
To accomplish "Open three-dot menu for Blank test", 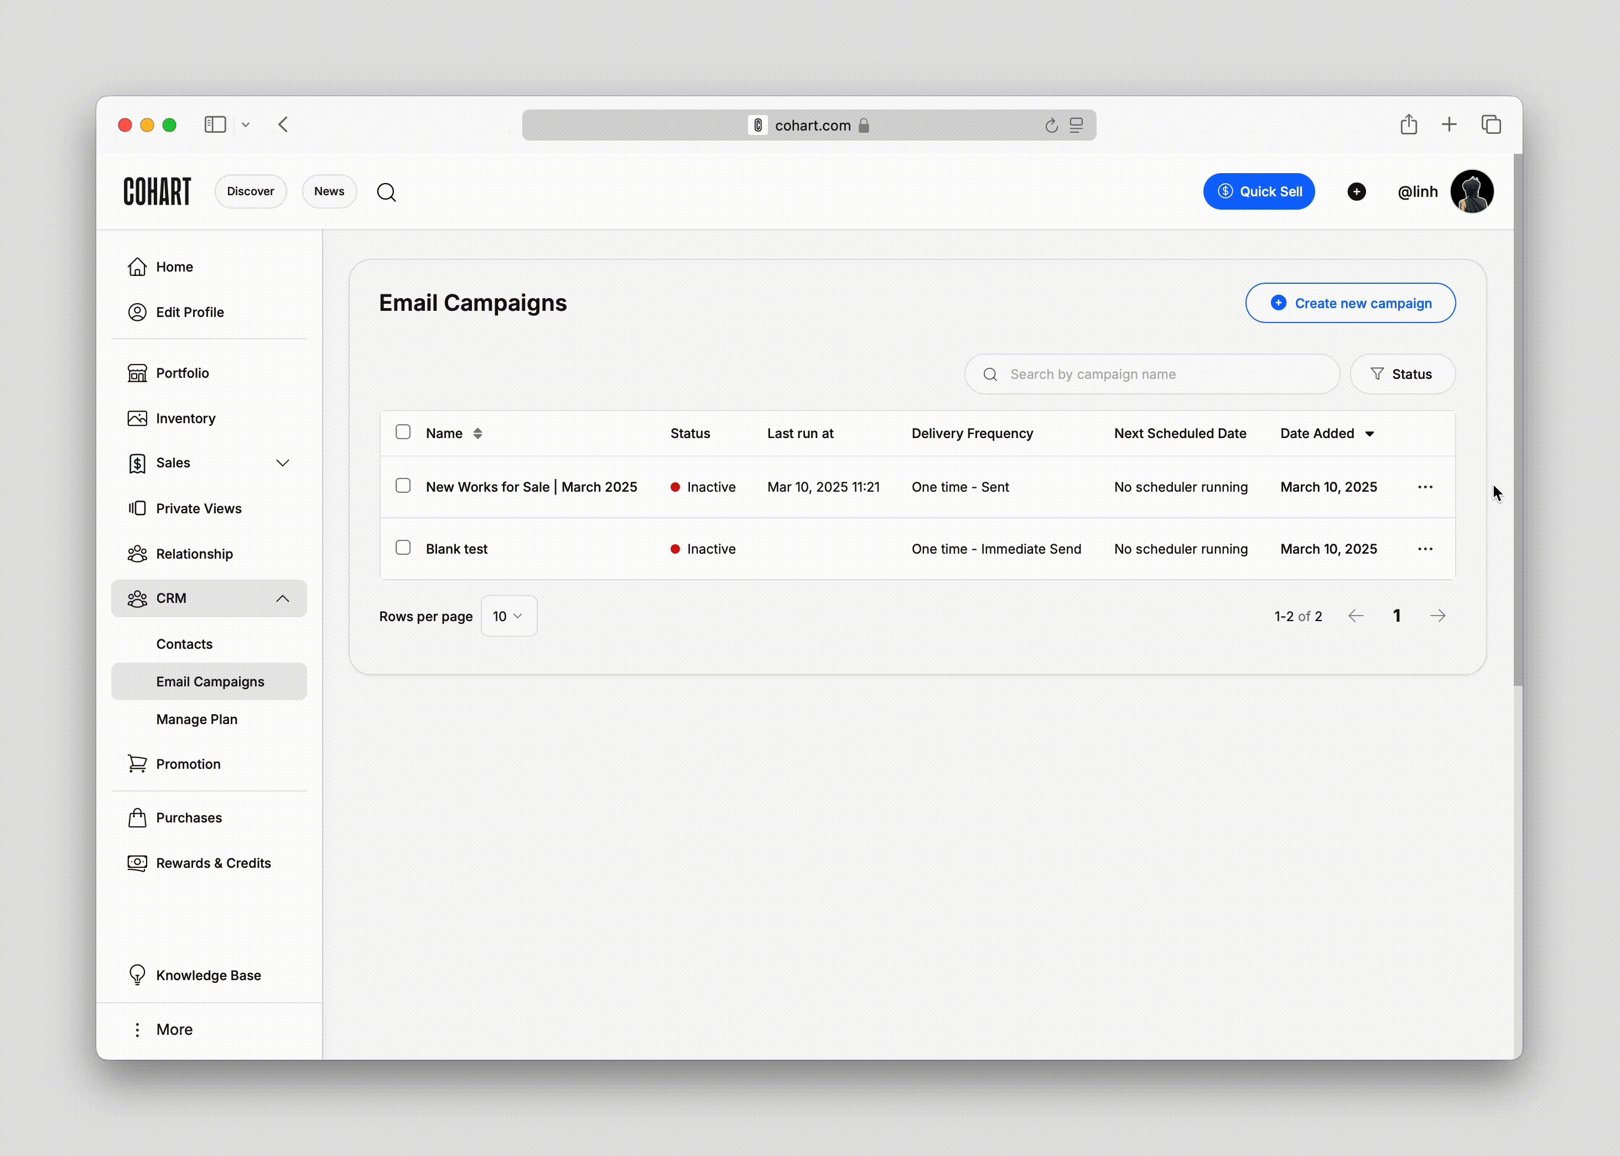I will pyautogui.click(x=1424, y=549).
